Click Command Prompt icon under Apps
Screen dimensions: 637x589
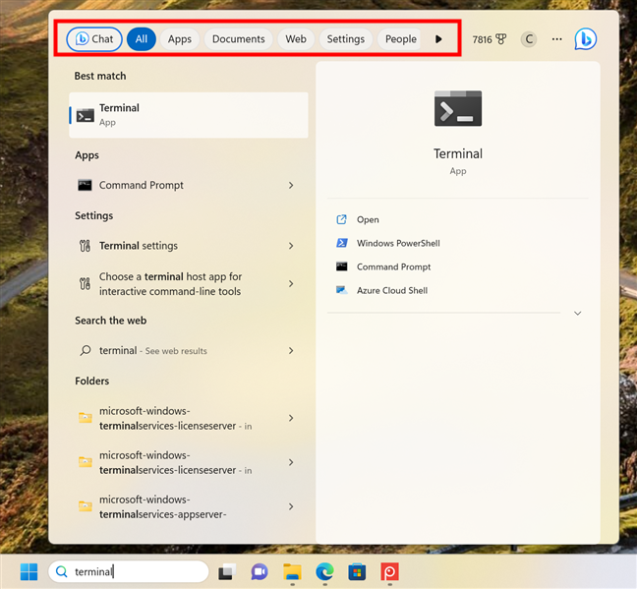pyautogui.click(x=85, y=186)
